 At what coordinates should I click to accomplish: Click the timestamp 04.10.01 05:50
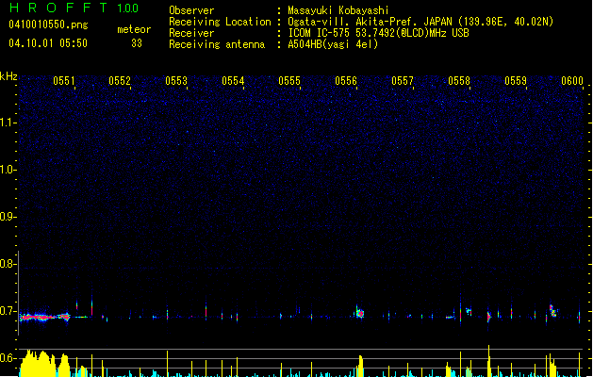(48, 43)
